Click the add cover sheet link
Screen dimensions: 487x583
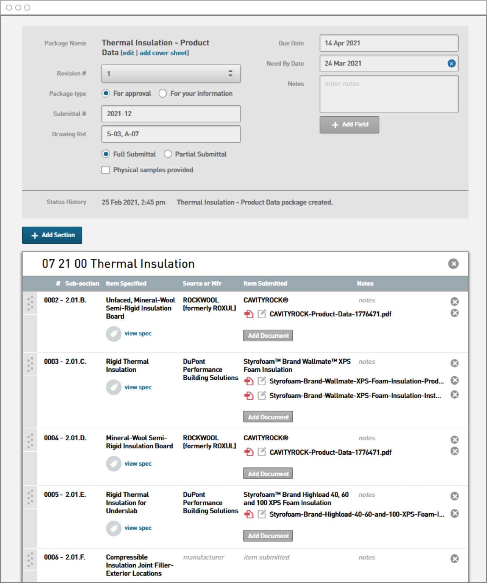tap(164, 53)
